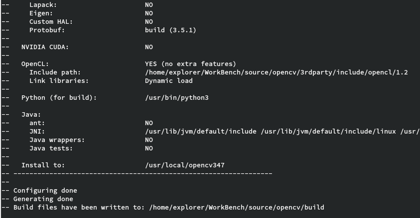Click the "Generating done" line
The height and width of the screenshot is (218, 420).
click(43, 199)
